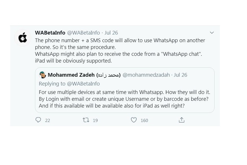Open the WABetaInfo profile avatar
The height and width of the screenshot is (165, 247).
[23, 38]
